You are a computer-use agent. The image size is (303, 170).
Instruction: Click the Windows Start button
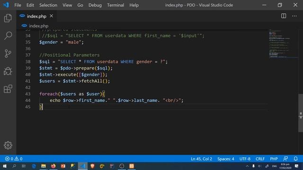(x=5, y=166)
